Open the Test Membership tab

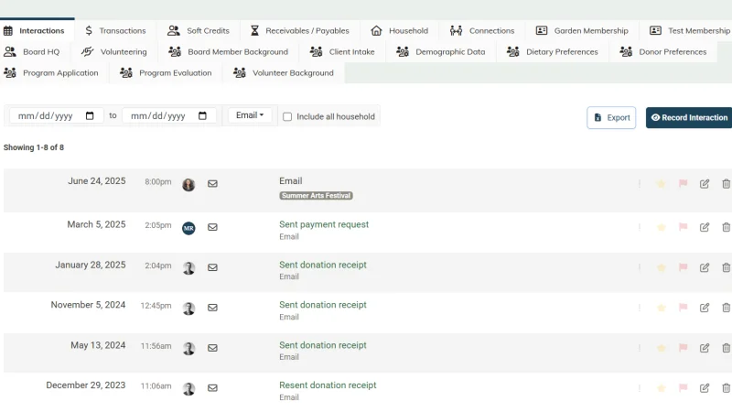(690, 31)
